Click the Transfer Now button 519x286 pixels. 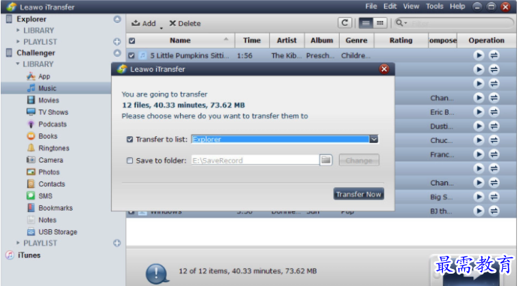(x=359, y=194)
